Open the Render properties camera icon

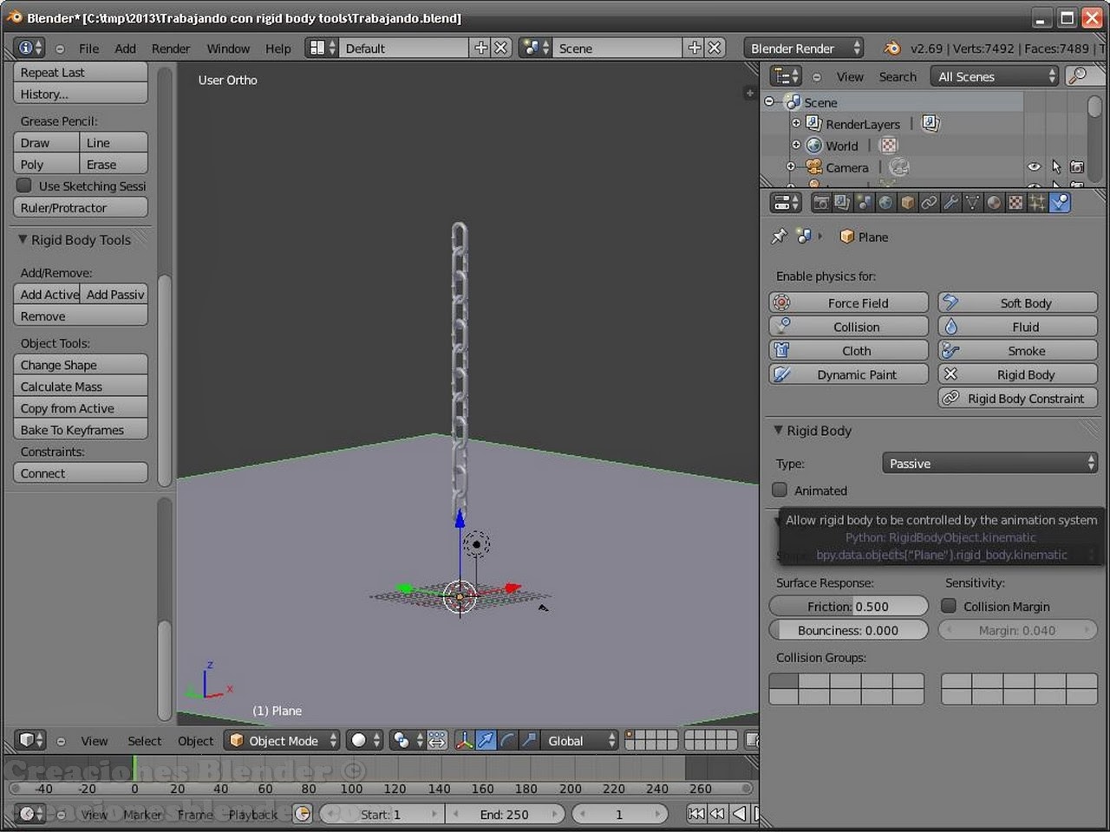pyautogui.click(x=821, y=202)
